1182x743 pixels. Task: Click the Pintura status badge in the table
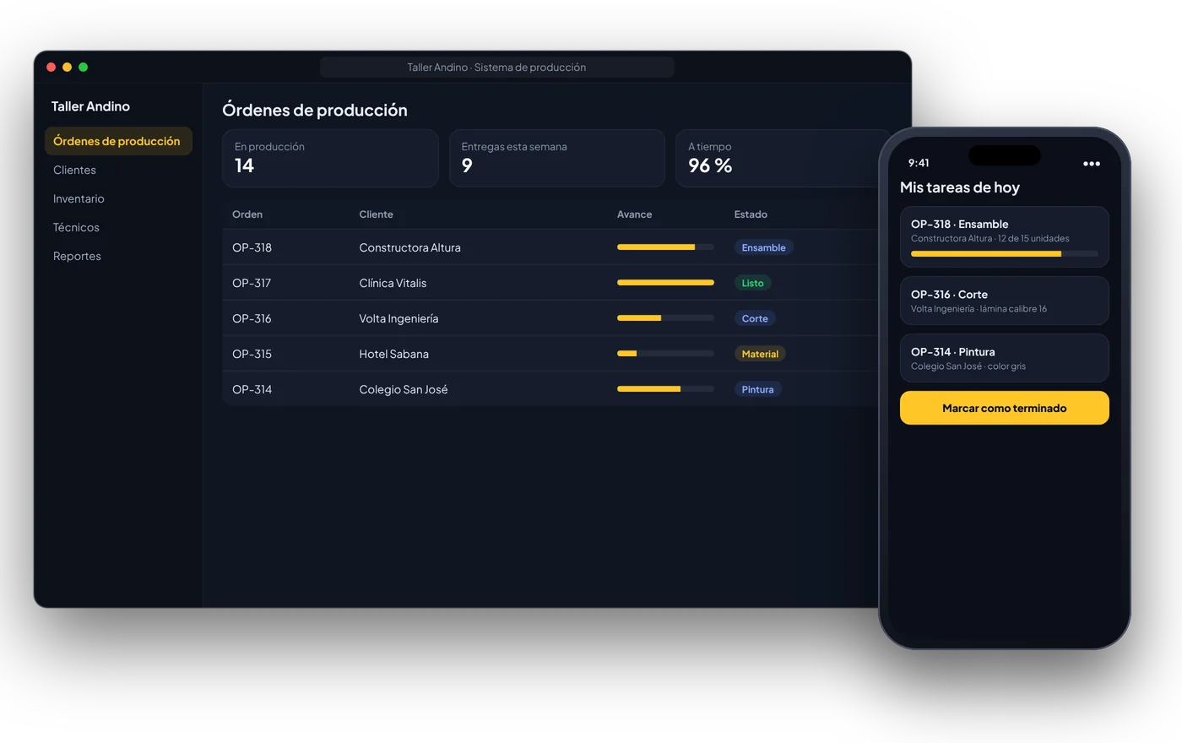(757, 389)
